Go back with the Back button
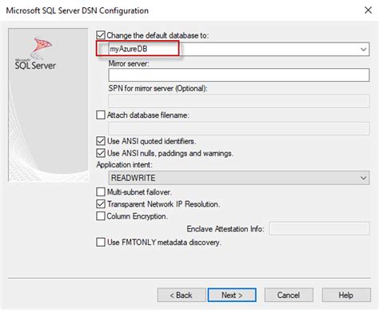 tap(182, 295)
